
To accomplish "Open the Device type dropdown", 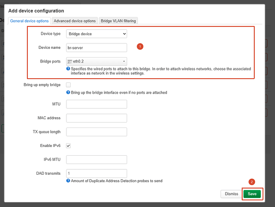I will click(x=97, y=34).
